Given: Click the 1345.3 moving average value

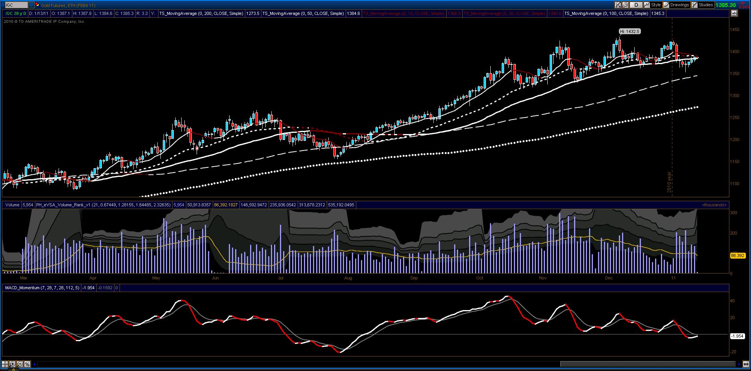Looking at the screenshot, I should tap(658, 13).
